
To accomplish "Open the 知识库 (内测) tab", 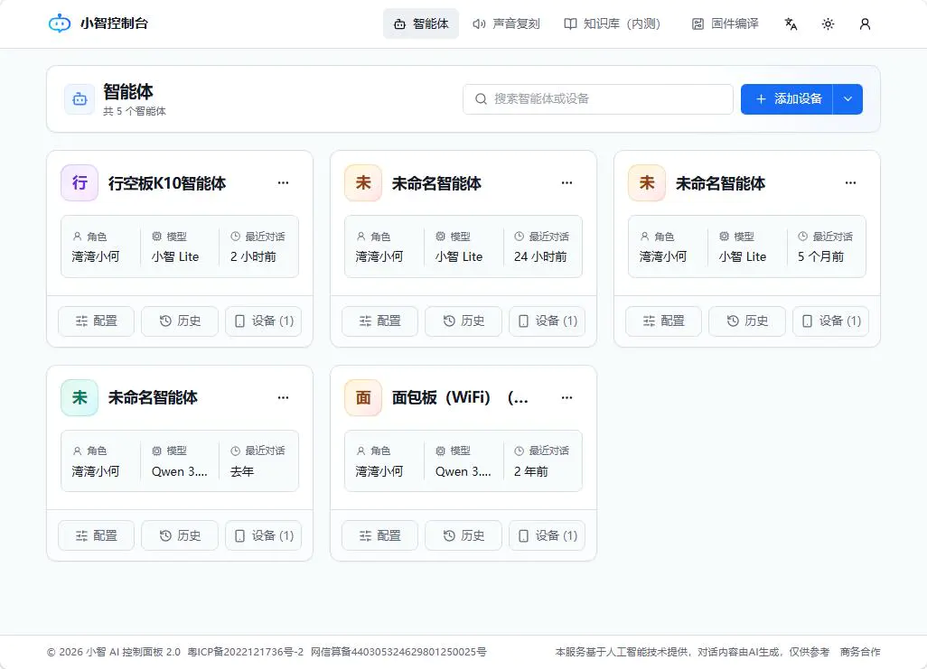I will 612,23.
